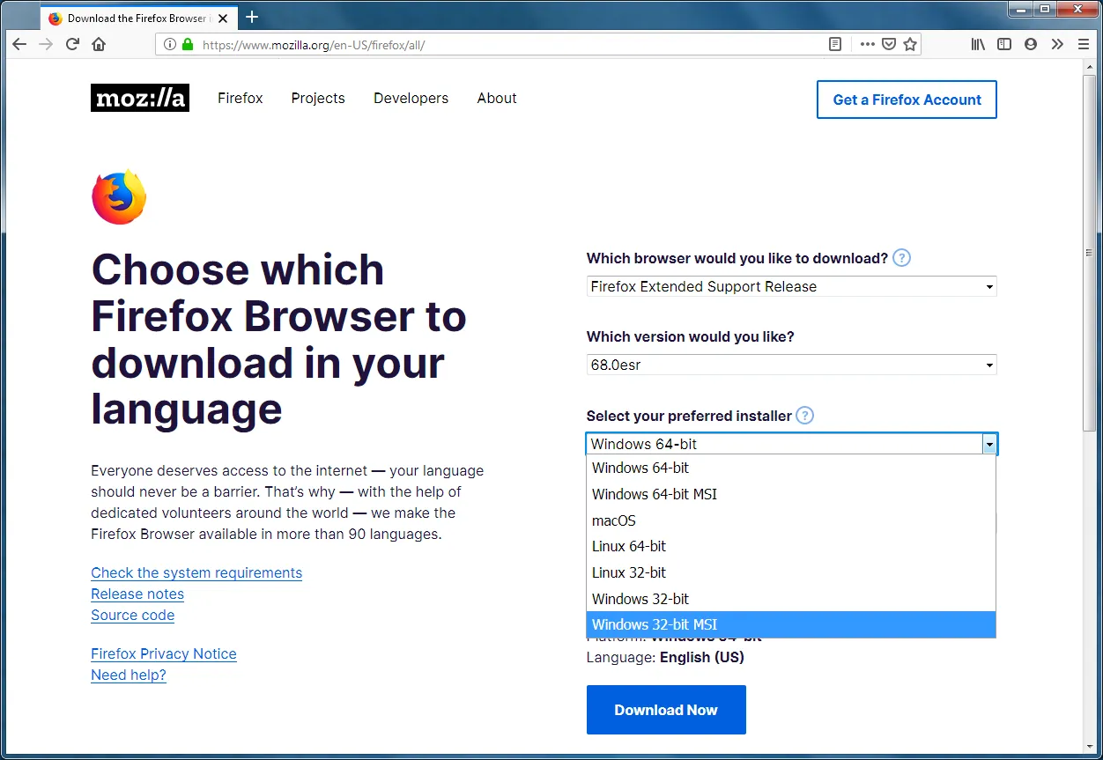Bookmark this page with the star icon
This screenshot has width=1103, height=760.
point(909,44)
